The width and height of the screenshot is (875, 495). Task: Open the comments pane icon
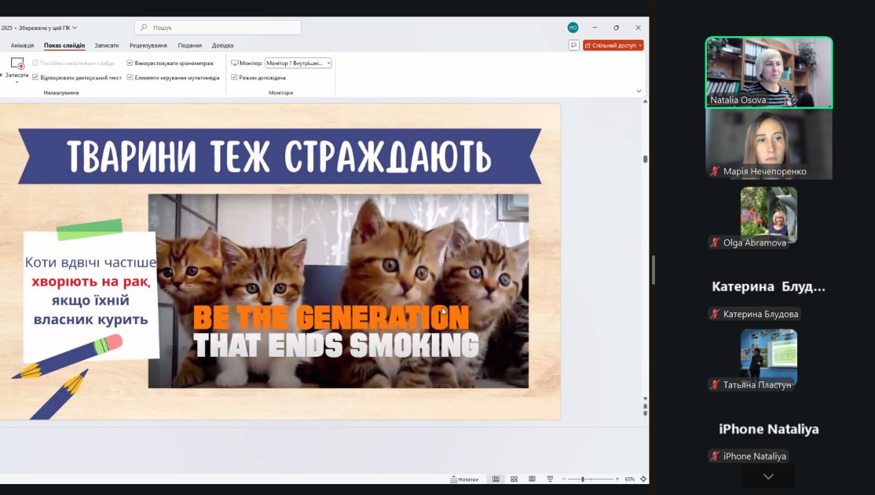click(x=574, y=45)
